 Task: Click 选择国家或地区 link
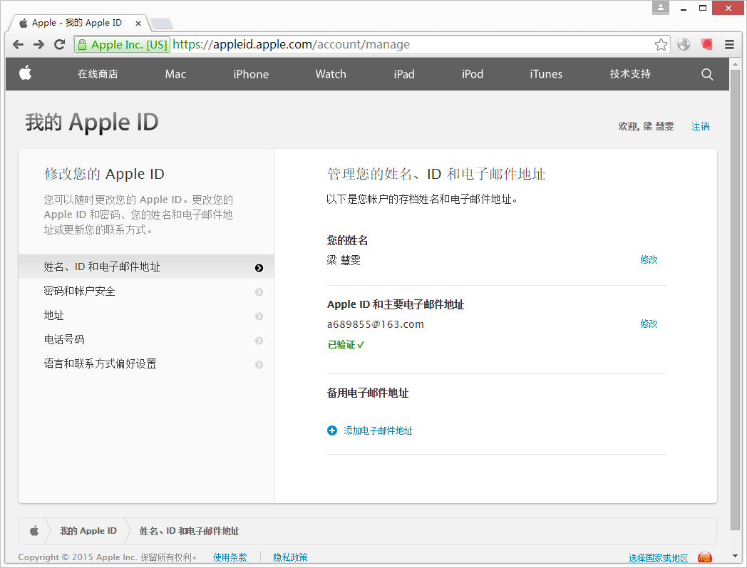[658, 558]
